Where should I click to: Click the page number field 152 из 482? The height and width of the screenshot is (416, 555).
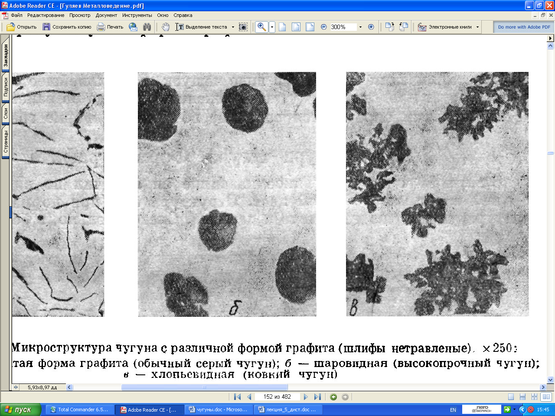pyautogui.click(x=277, y=396)
